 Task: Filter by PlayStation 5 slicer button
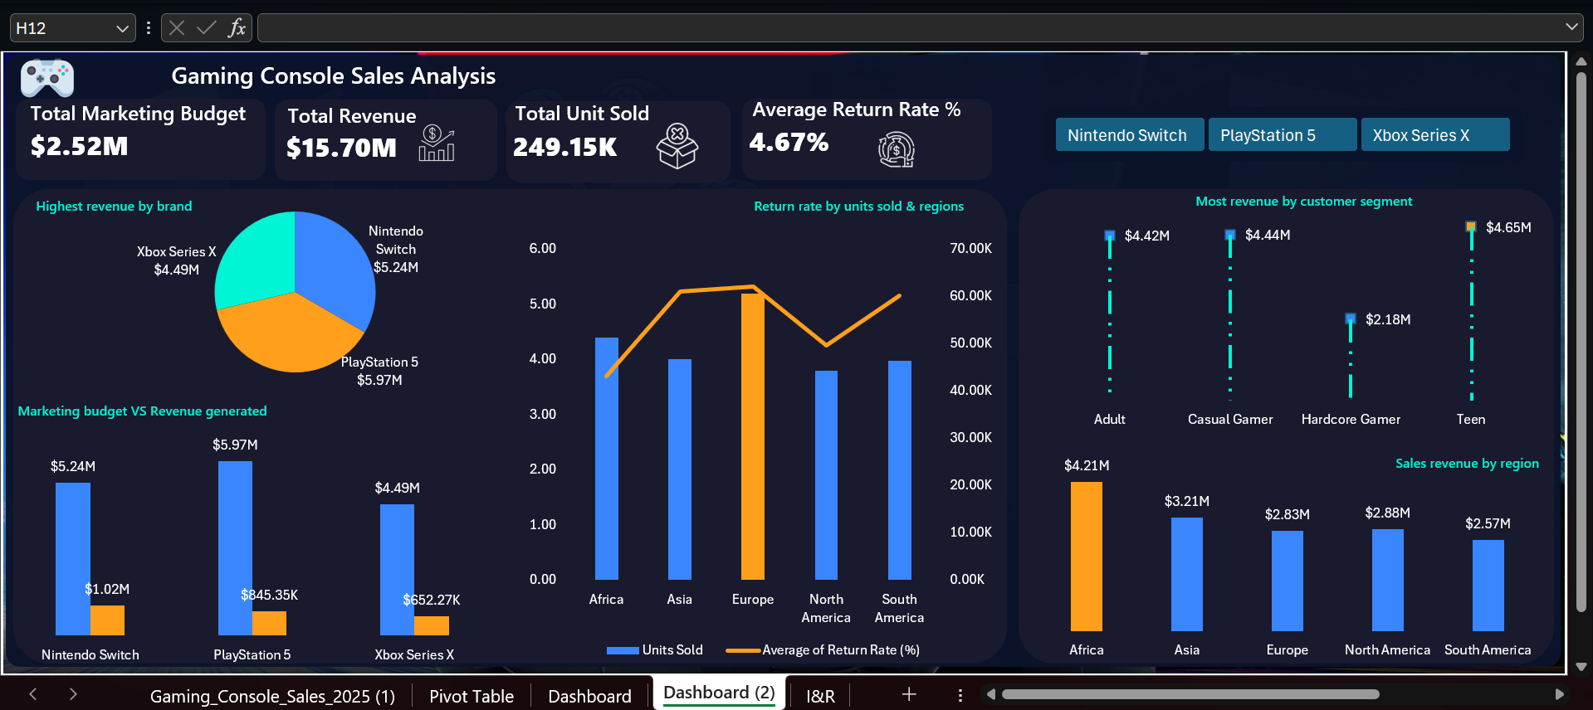(1283, 134)
